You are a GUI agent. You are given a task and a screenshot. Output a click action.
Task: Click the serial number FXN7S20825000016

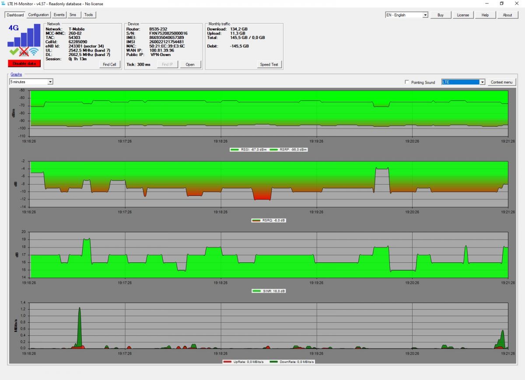coord(168,33)
